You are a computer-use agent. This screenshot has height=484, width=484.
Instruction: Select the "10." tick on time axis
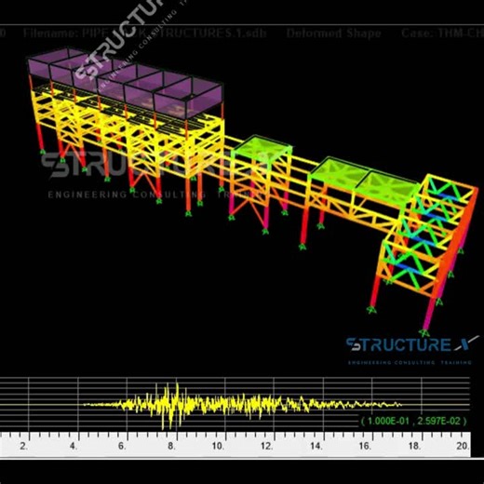(x=218, y=446)
